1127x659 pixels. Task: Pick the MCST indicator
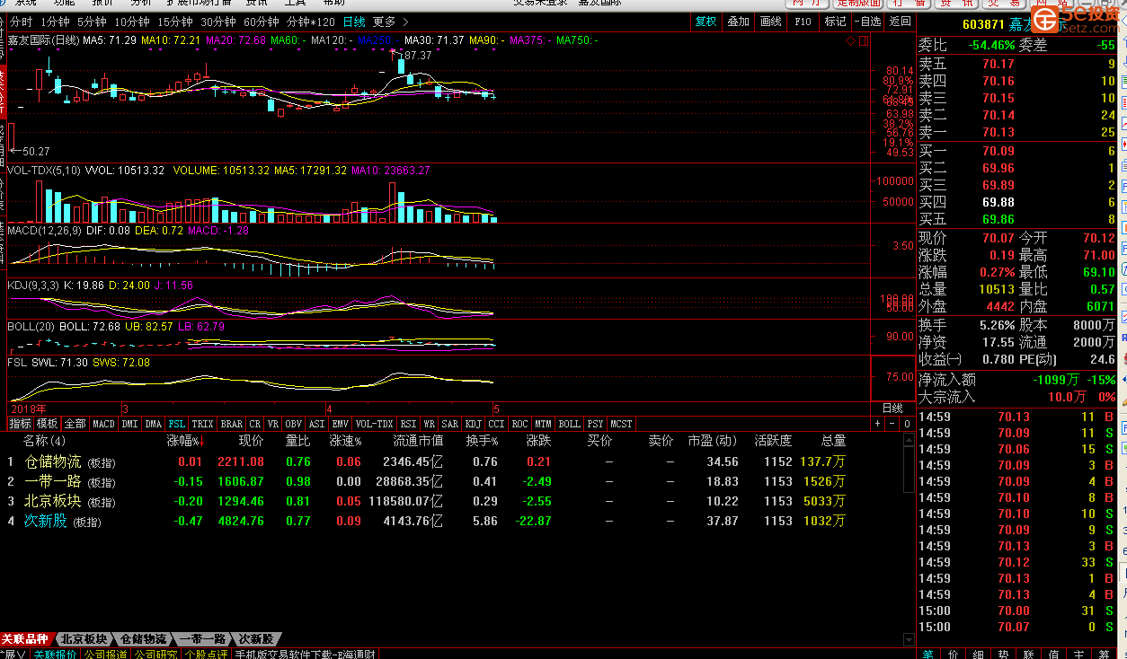tap(621, 424)
